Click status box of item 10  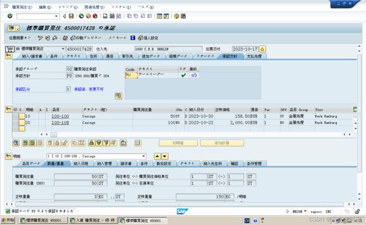coord(22,116)
